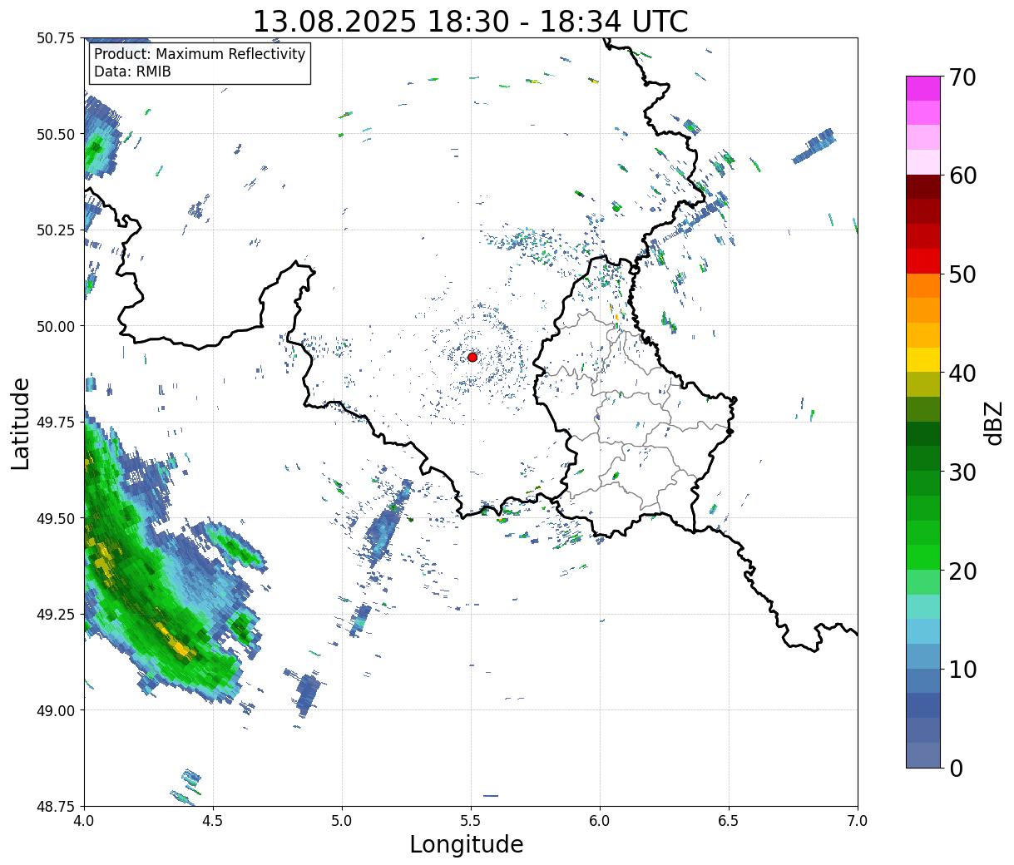Click the latitude tick label 50.25
Viewport: 1014px width, 865px height.
pyautogui.click(x=56, y=230)
